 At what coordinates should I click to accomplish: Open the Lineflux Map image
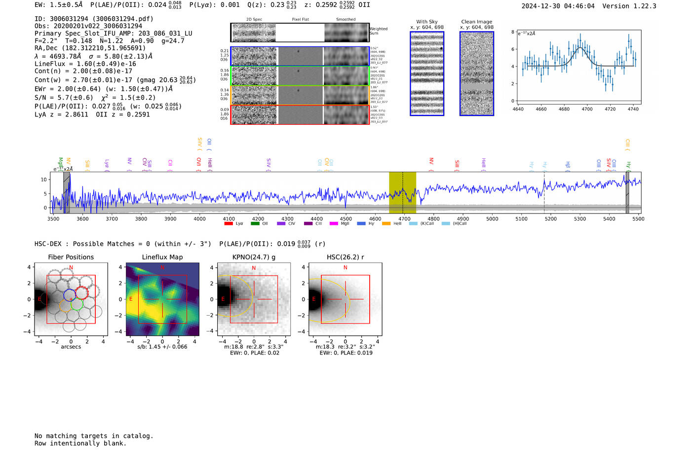162,299
